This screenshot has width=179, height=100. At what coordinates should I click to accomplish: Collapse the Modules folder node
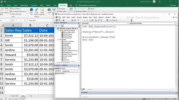coord(58,39)
